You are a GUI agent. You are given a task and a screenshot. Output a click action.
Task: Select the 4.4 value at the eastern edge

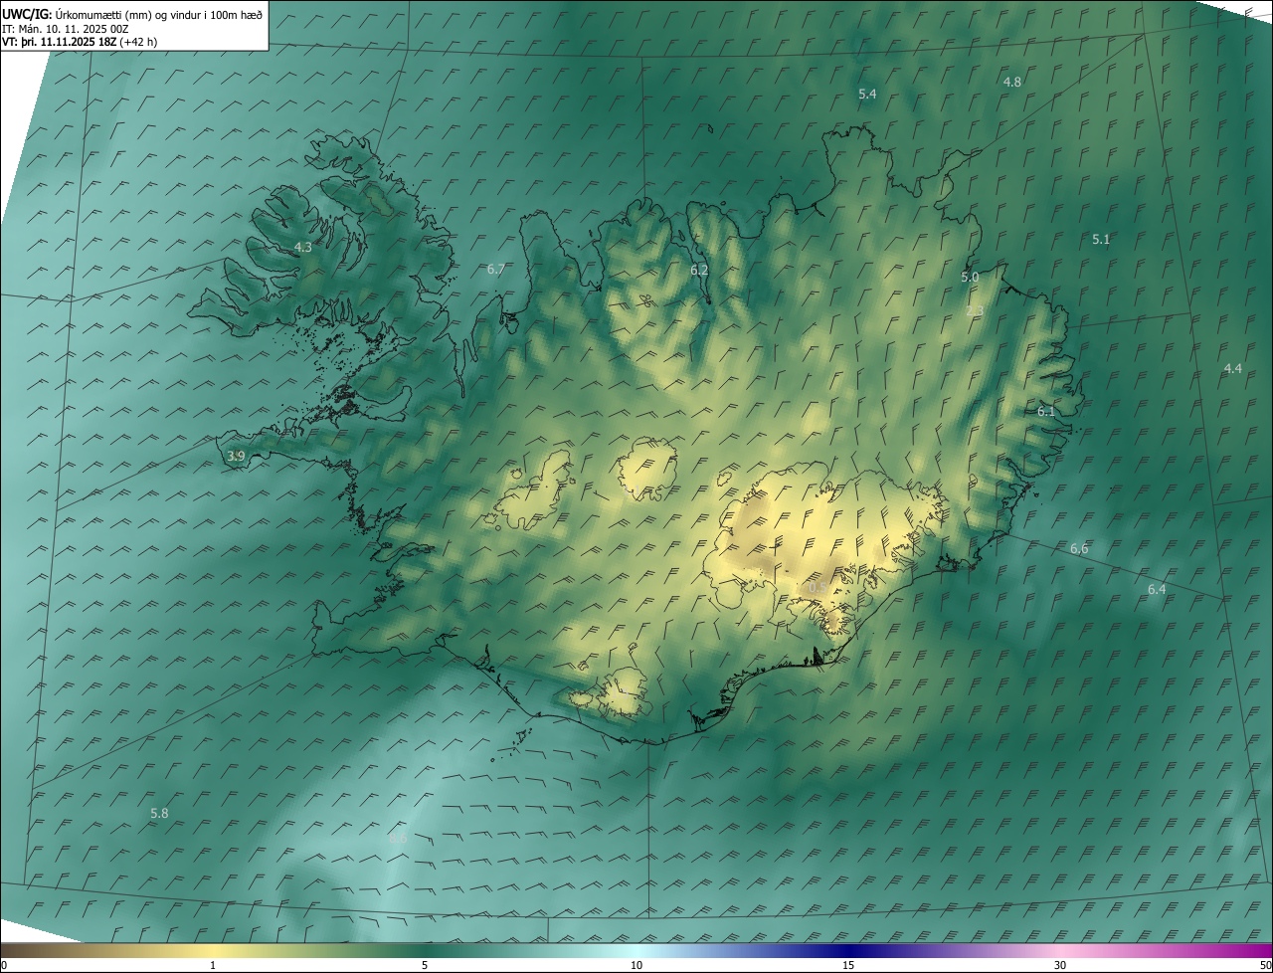[1232, 368]
